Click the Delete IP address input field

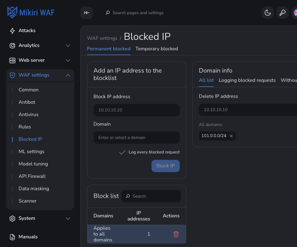click(248, 110)
